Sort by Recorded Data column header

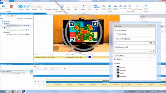point(29,19)
